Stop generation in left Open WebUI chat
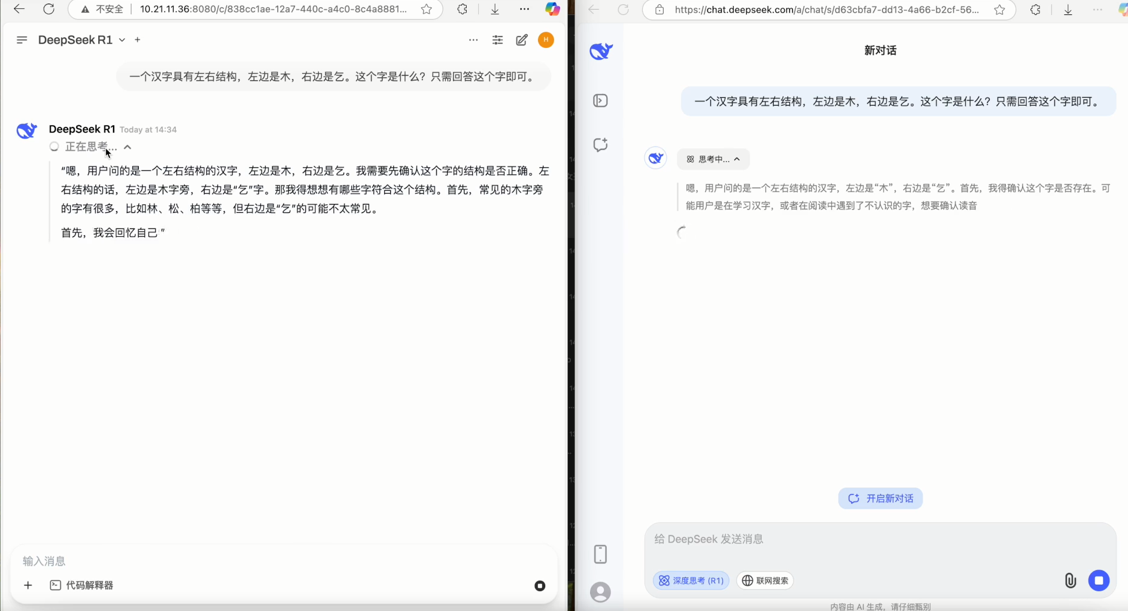 click(x=540, y=586)
